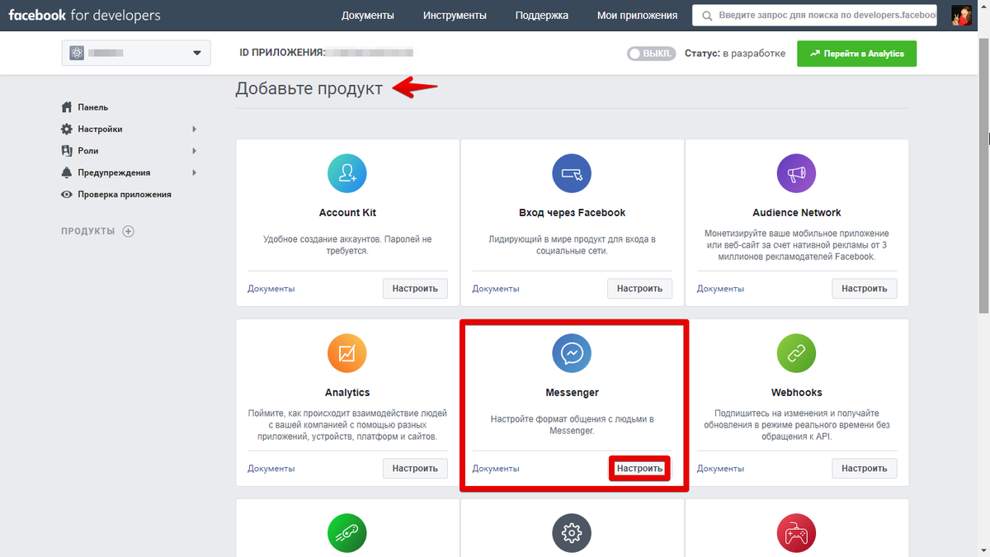Open Документы link for Audience Network
This screenshot has width=990, height=557.
(x=720, y=289)
